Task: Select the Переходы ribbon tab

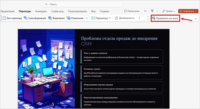Action: [x=25, y=11]
